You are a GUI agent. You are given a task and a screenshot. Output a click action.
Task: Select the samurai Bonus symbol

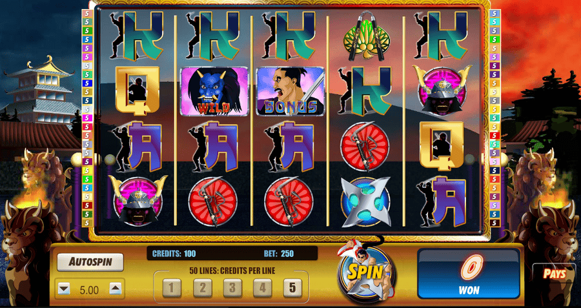[x=290, y=91]
